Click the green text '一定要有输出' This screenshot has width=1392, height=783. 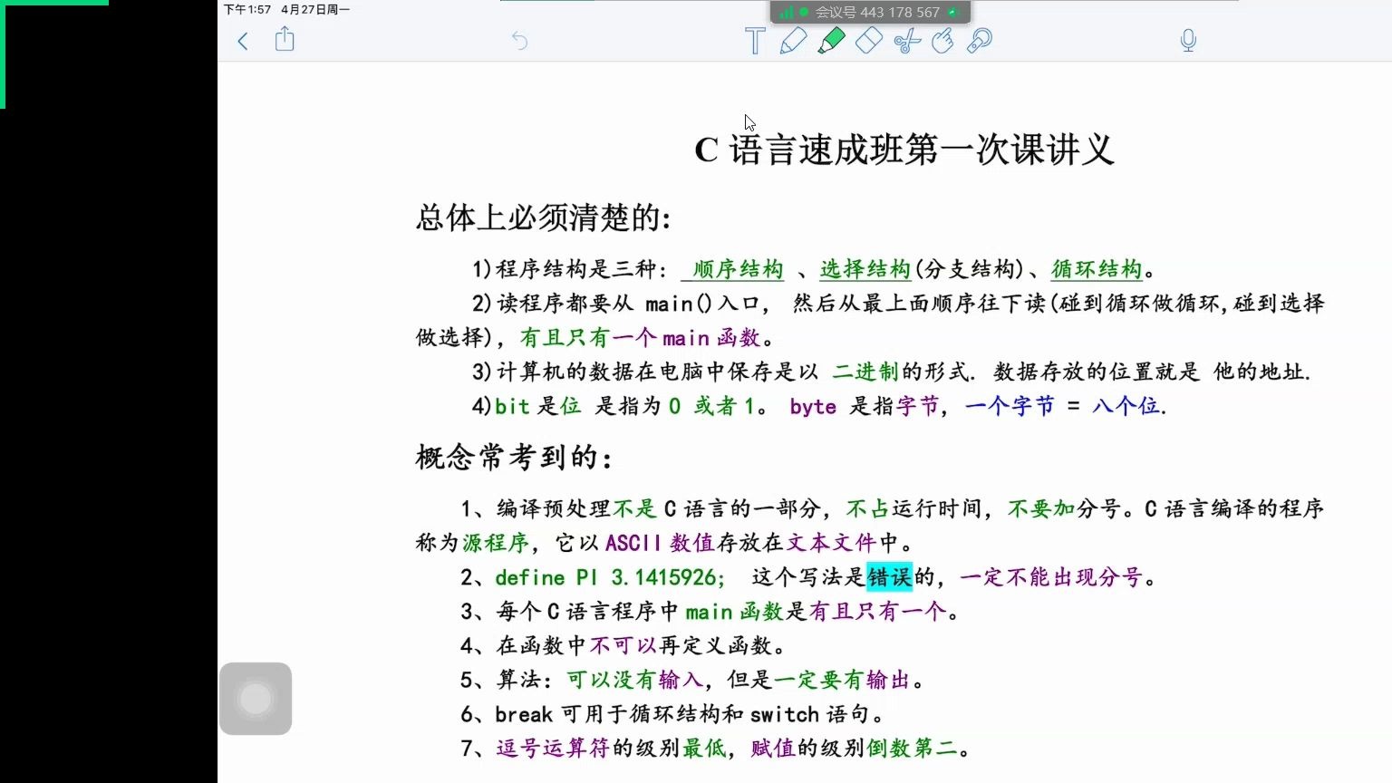[843, 680]
